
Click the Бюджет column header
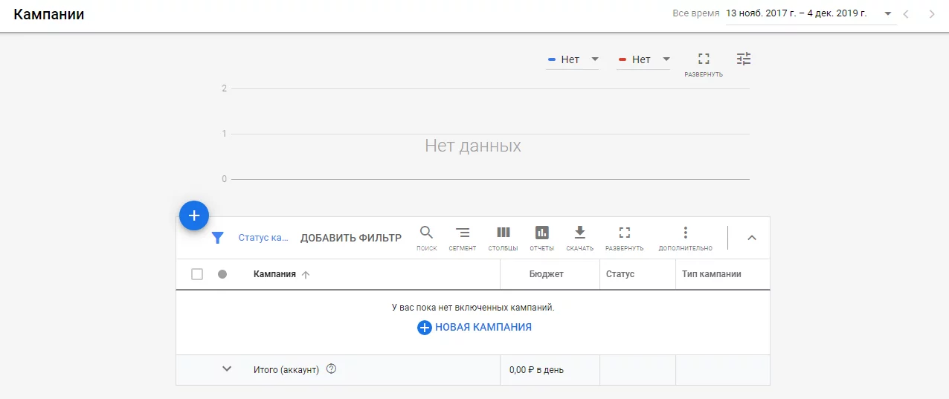coord(547,274)
